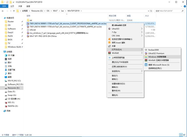
Task: Choose 用 UltraISO 打开 in context menu
Action: [119, 25]
